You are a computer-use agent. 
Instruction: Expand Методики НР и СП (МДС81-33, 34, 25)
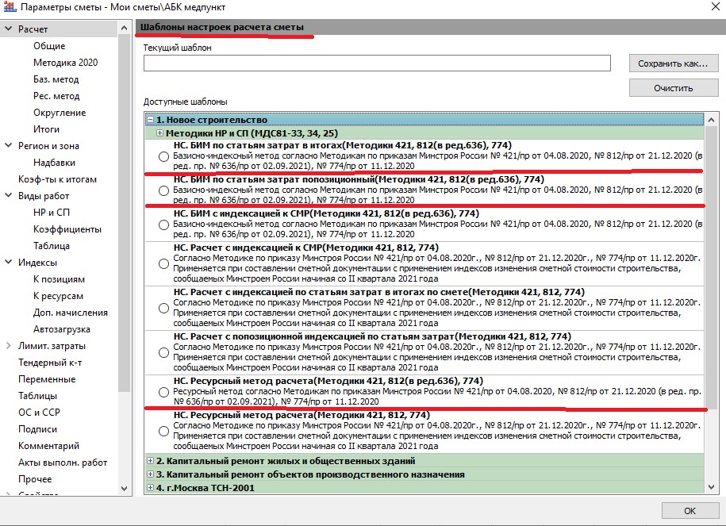click(x=159, y=133)
